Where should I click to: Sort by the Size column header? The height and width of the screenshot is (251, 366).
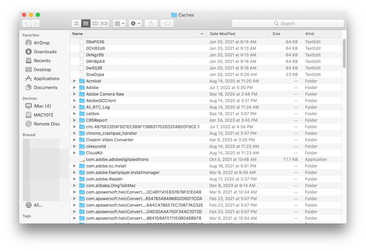285,34
